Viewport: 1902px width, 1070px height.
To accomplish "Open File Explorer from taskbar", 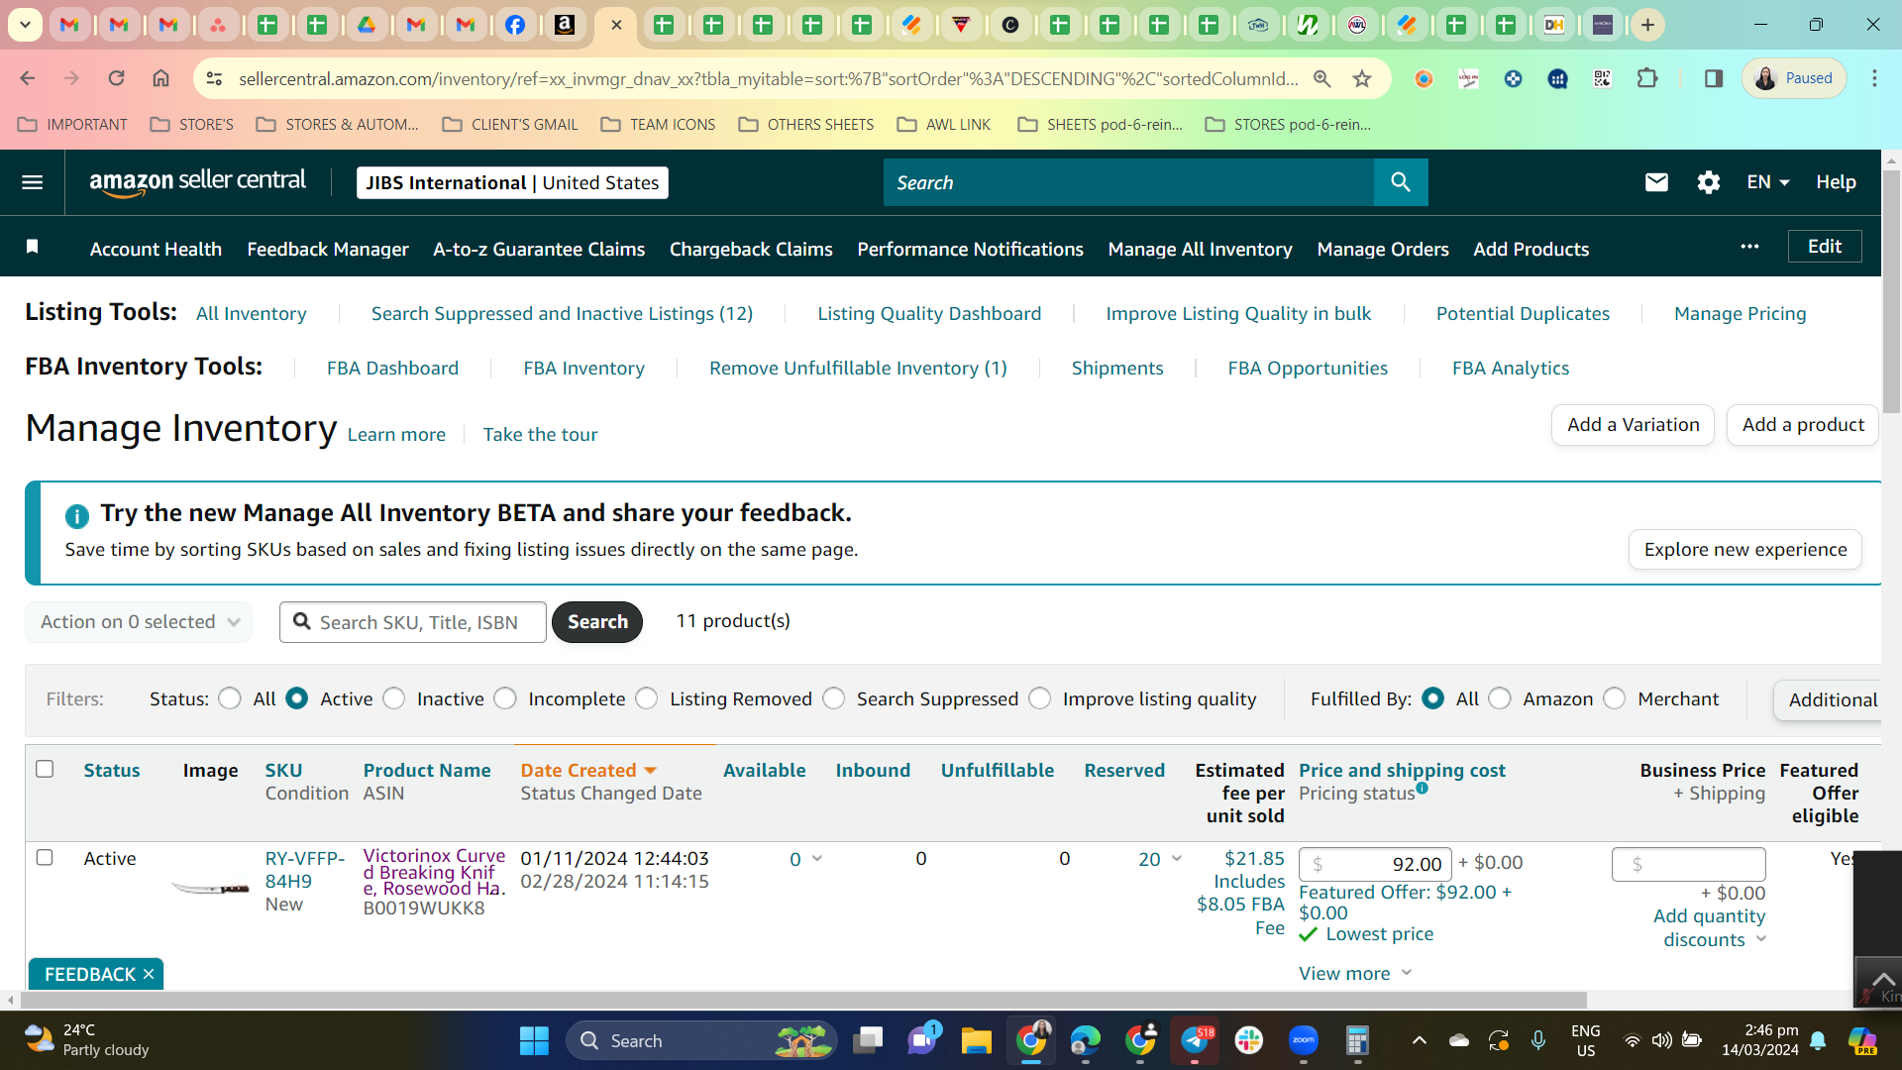I will tap(976, 1040).
